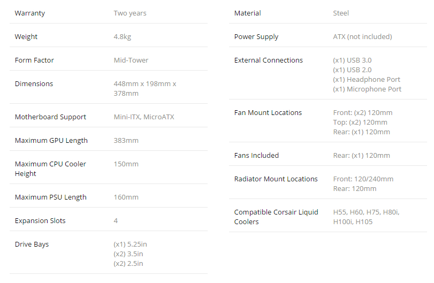Select the 'ATX (not included)' power supply text
434x283 pixels.
[362, 37]
